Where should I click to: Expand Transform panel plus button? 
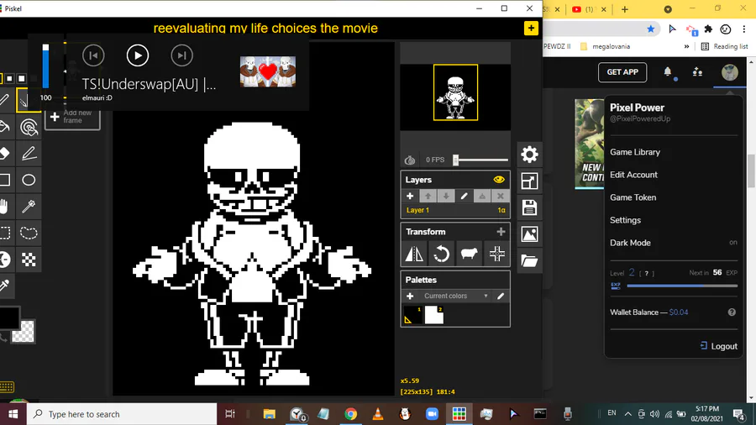501,232
